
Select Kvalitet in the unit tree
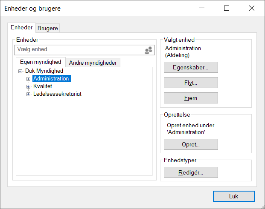(x=43, y=86)
